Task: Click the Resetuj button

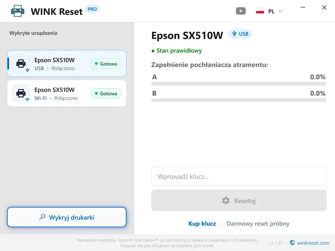Action: click(239, 200)
